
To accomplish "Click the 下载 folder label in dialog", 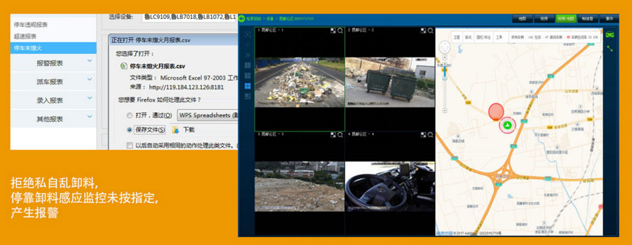I will tap(189, 130).
